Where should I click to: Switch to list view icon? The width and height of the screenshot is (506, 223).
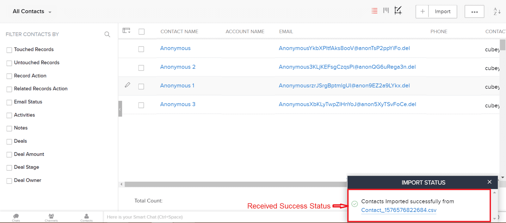(x=374, y=11)
